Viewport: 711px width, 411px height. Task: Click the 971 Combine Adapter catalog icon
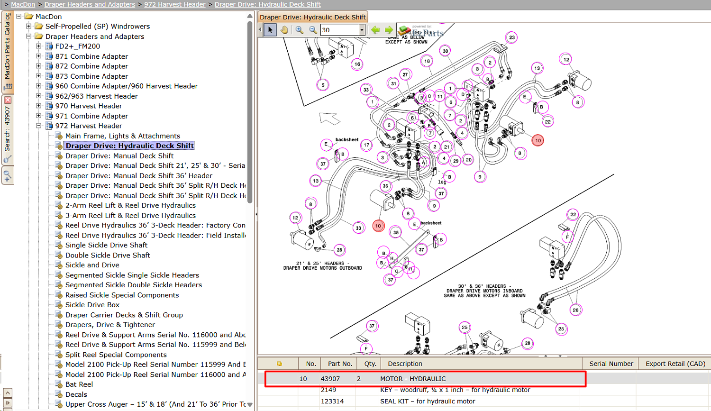49,116
